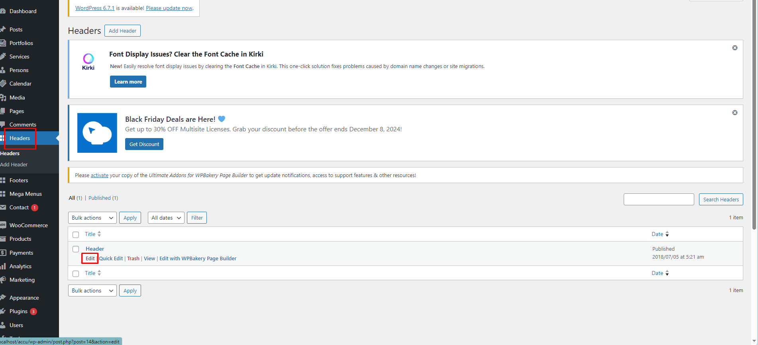This screenshot has width=758, height=345.
Task: Click the Media icon in sidebar
Action: click(3, 97)
